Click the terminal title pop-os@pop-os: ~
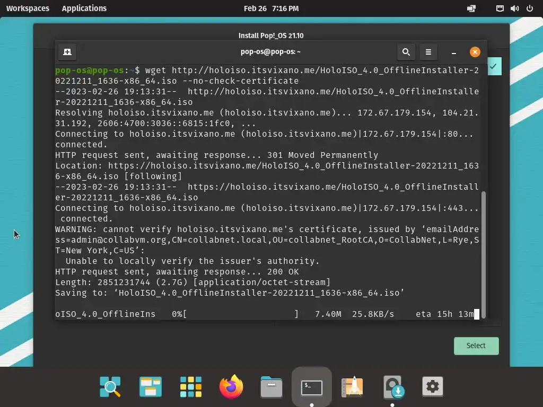Screen dimensions: 543x407 [x=270, y=51]
